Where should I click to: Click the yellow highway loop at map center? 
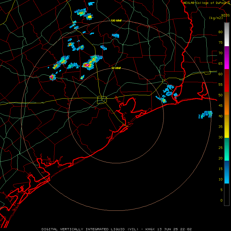tap(102, 100)
